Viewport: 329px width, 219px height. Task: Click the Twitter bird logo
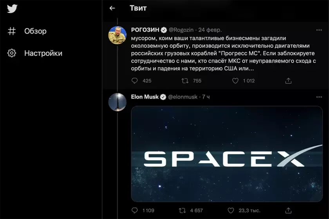pos(12,9)
